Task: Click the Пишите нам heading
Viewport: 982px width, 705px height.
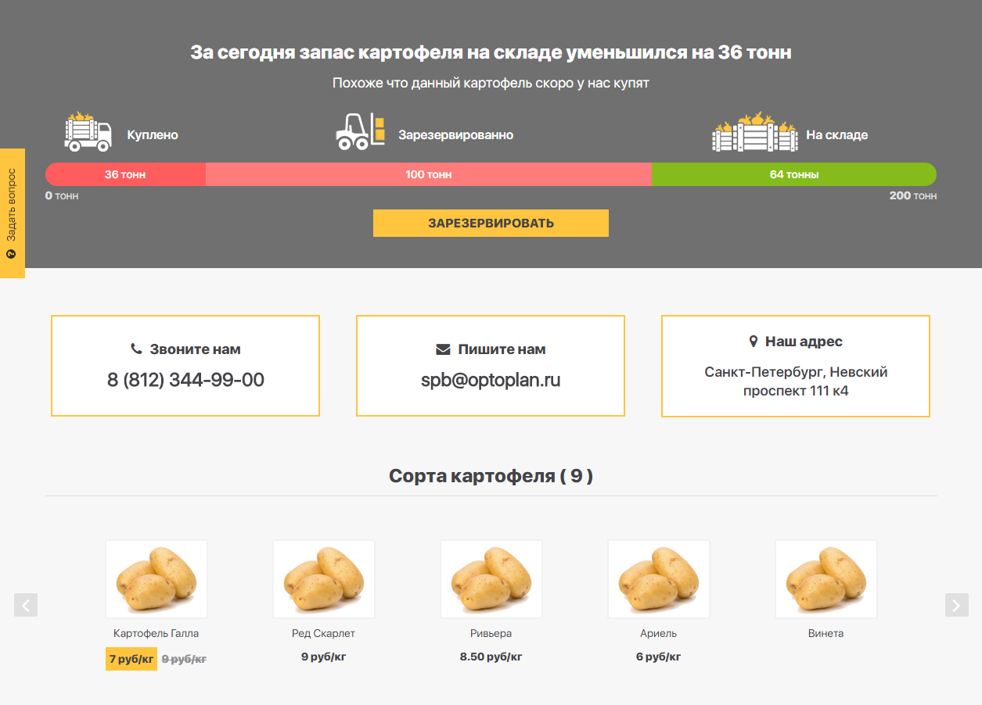Action: click(x=502, y=349)
